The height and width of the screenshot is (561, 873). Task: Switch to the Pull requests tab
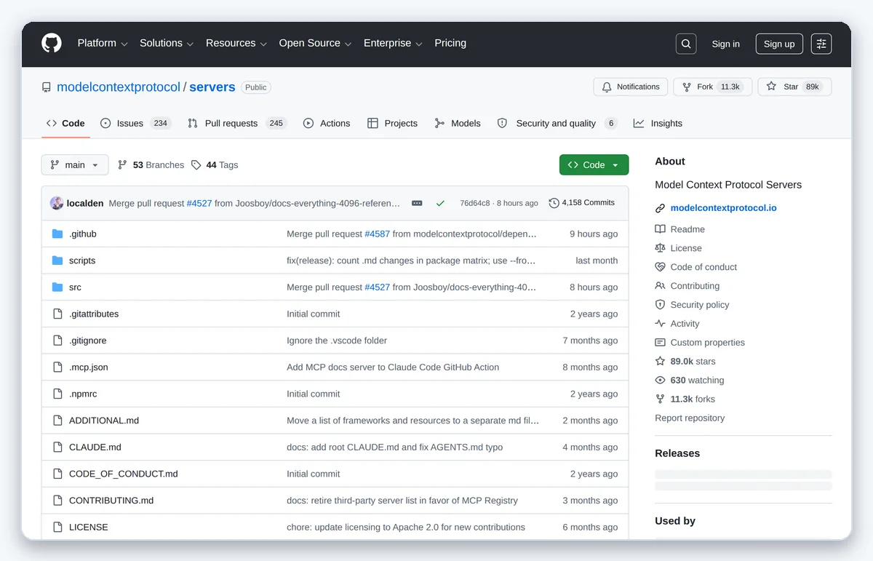(x=237, y=123)
